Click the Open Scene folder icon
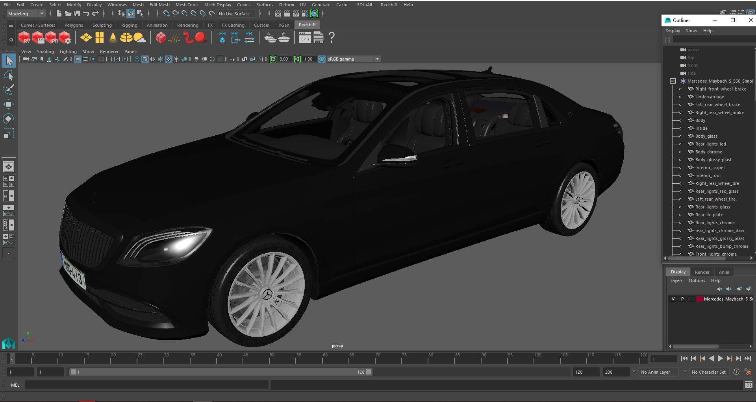The height and width of the screenshot is (402, 756). [x=68, y=14]
